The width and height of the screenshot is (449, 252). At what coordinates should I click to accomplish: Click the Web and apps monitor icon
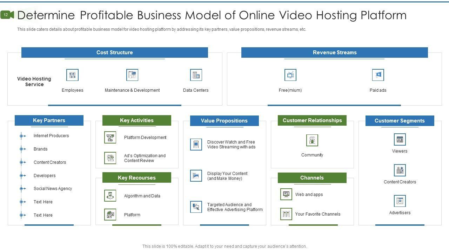(286, 194)
